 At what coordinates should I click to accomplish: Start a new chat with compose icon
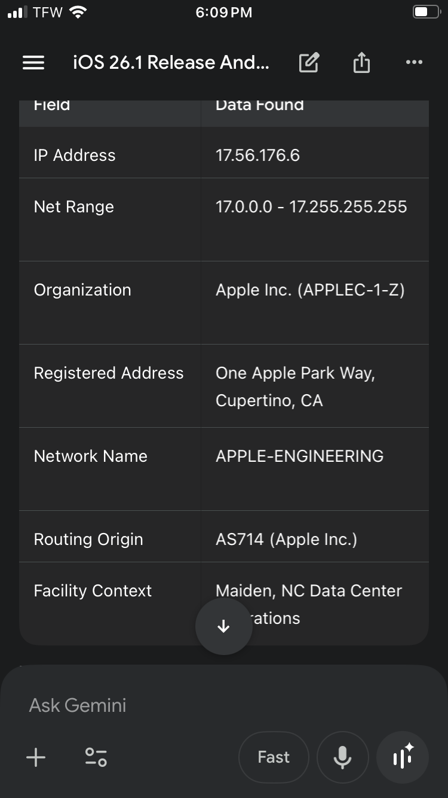309,62
